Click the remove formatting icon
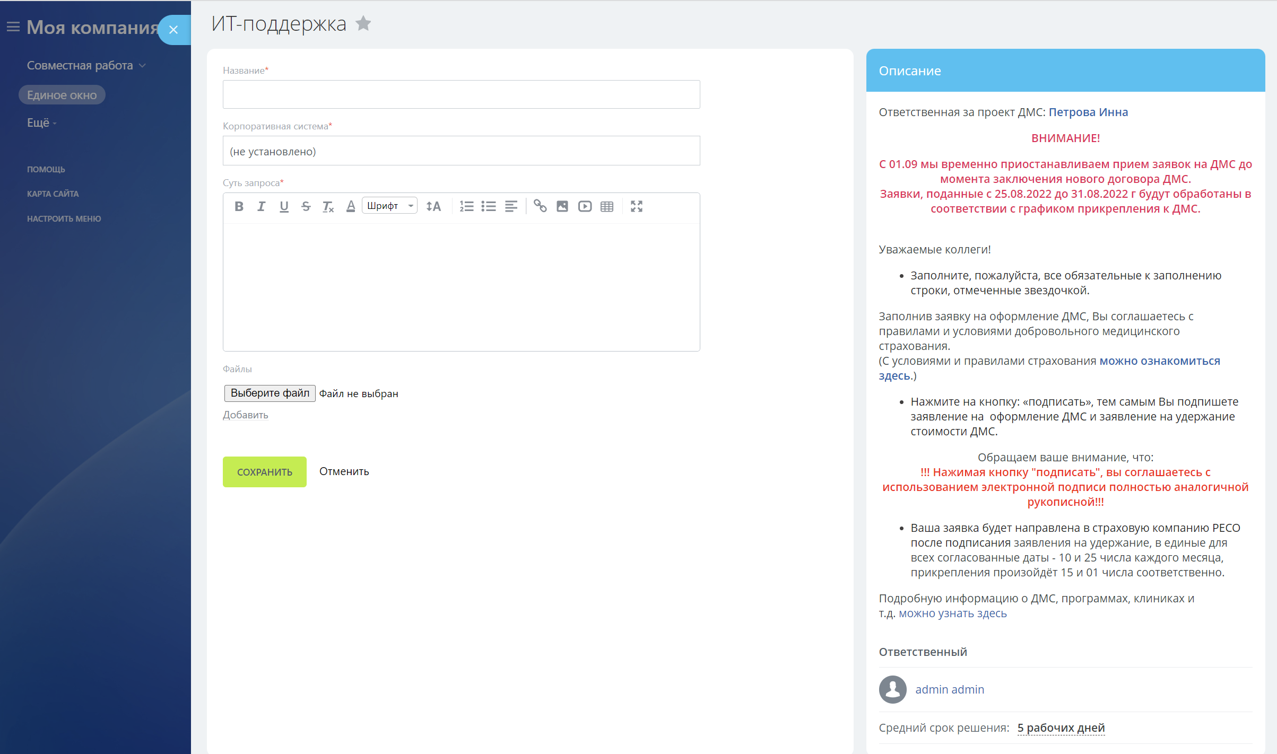Image resolution: width=1277 pixels, height=754 pixels. 328,207
